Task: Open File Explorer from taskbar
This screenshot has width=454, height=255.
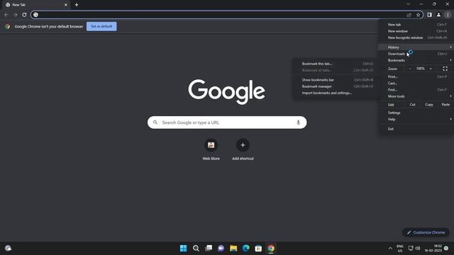Action: (233, 249)
